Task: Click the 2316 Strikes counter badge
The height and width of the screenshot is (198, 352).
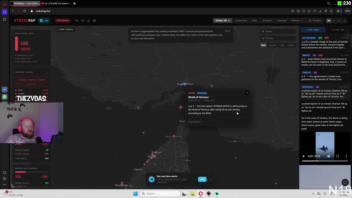Action: click(x=63, y=21)
